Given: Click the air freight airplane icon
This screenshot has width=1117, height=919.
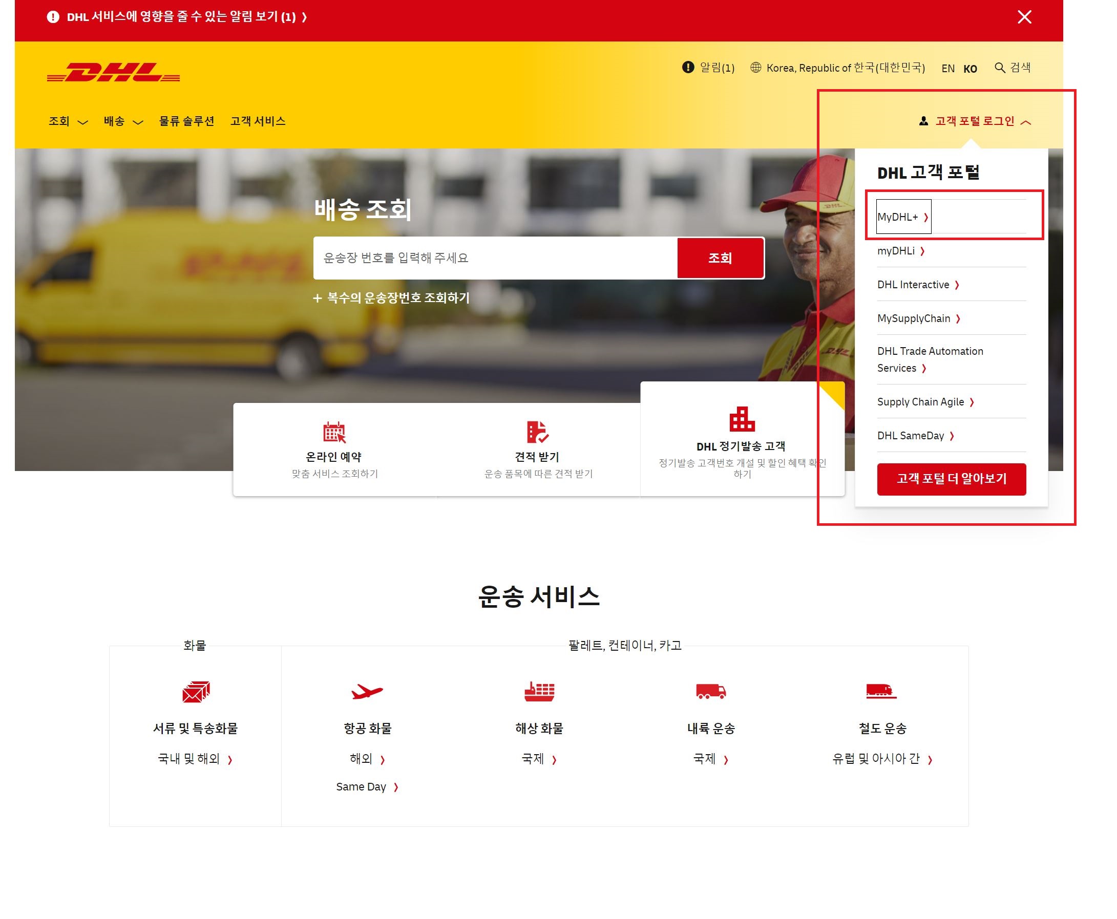Looking at the screenshot, I should (x=367, y=691).
